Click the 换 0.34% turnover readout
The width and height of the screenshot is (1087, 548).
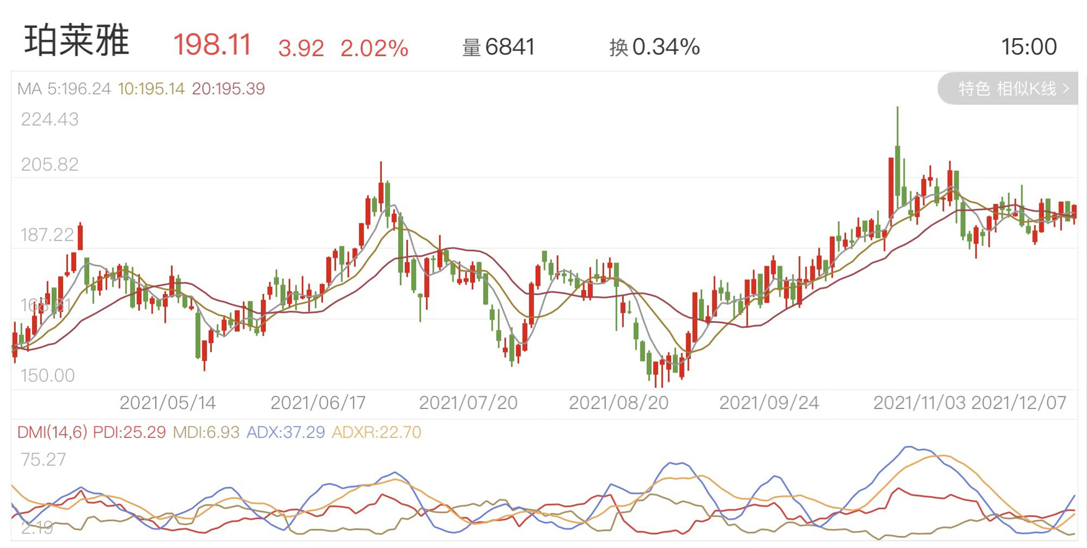click(x=654, y=47)
